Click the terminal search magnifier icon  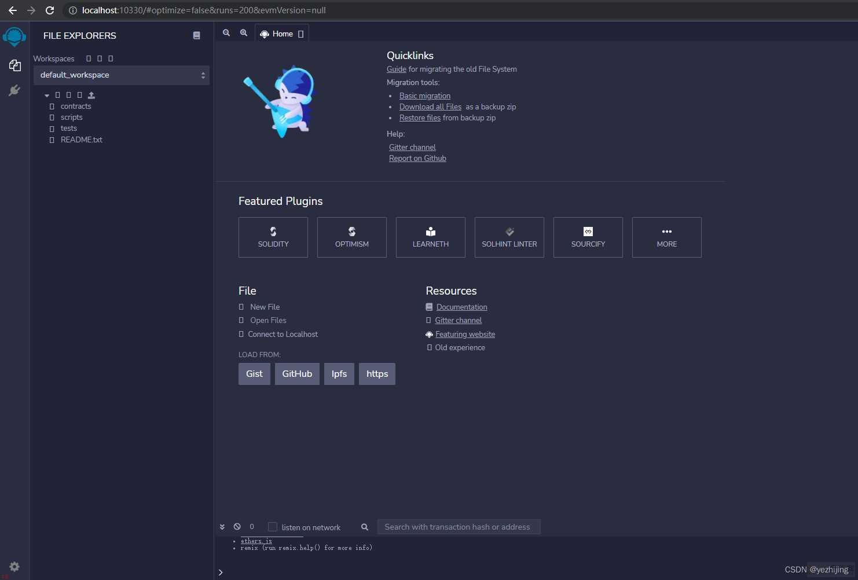tap(365, 527)
